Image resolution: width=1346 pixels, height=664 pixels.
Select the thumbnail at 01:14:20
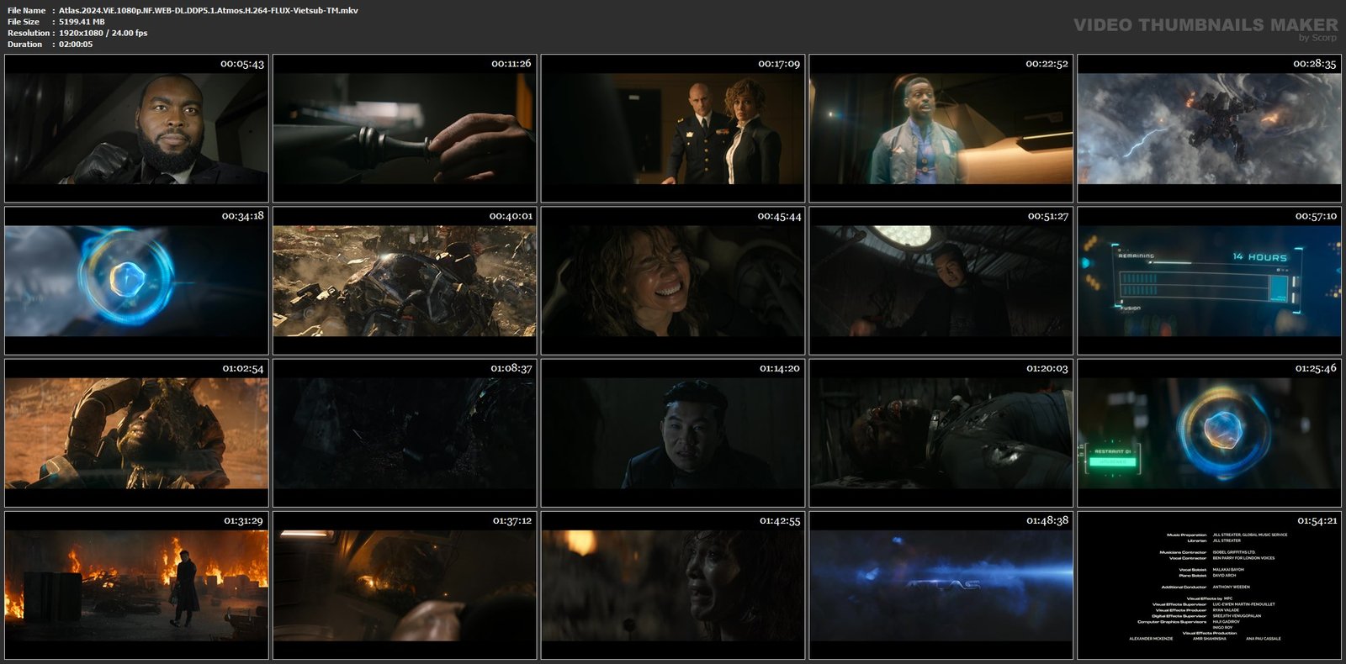pos(673,434)
